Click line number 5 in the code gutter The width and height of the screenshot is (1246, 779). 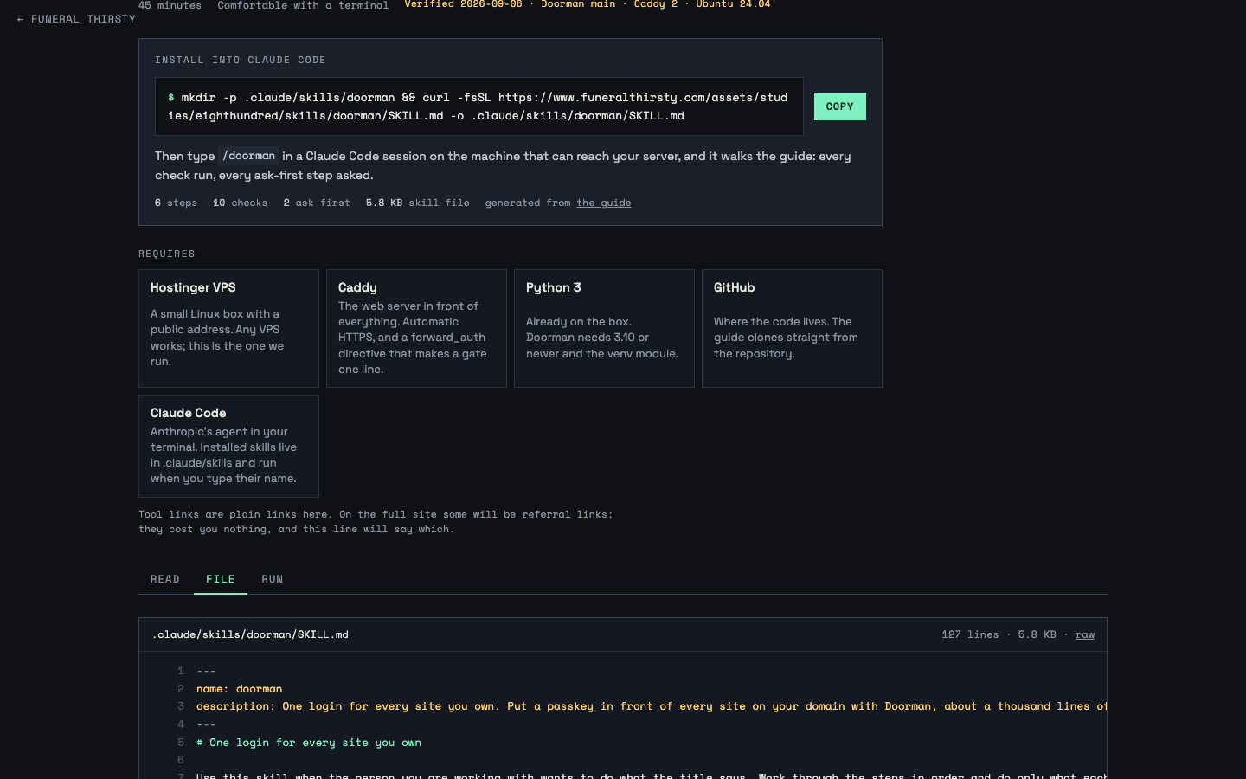point(181,743)
